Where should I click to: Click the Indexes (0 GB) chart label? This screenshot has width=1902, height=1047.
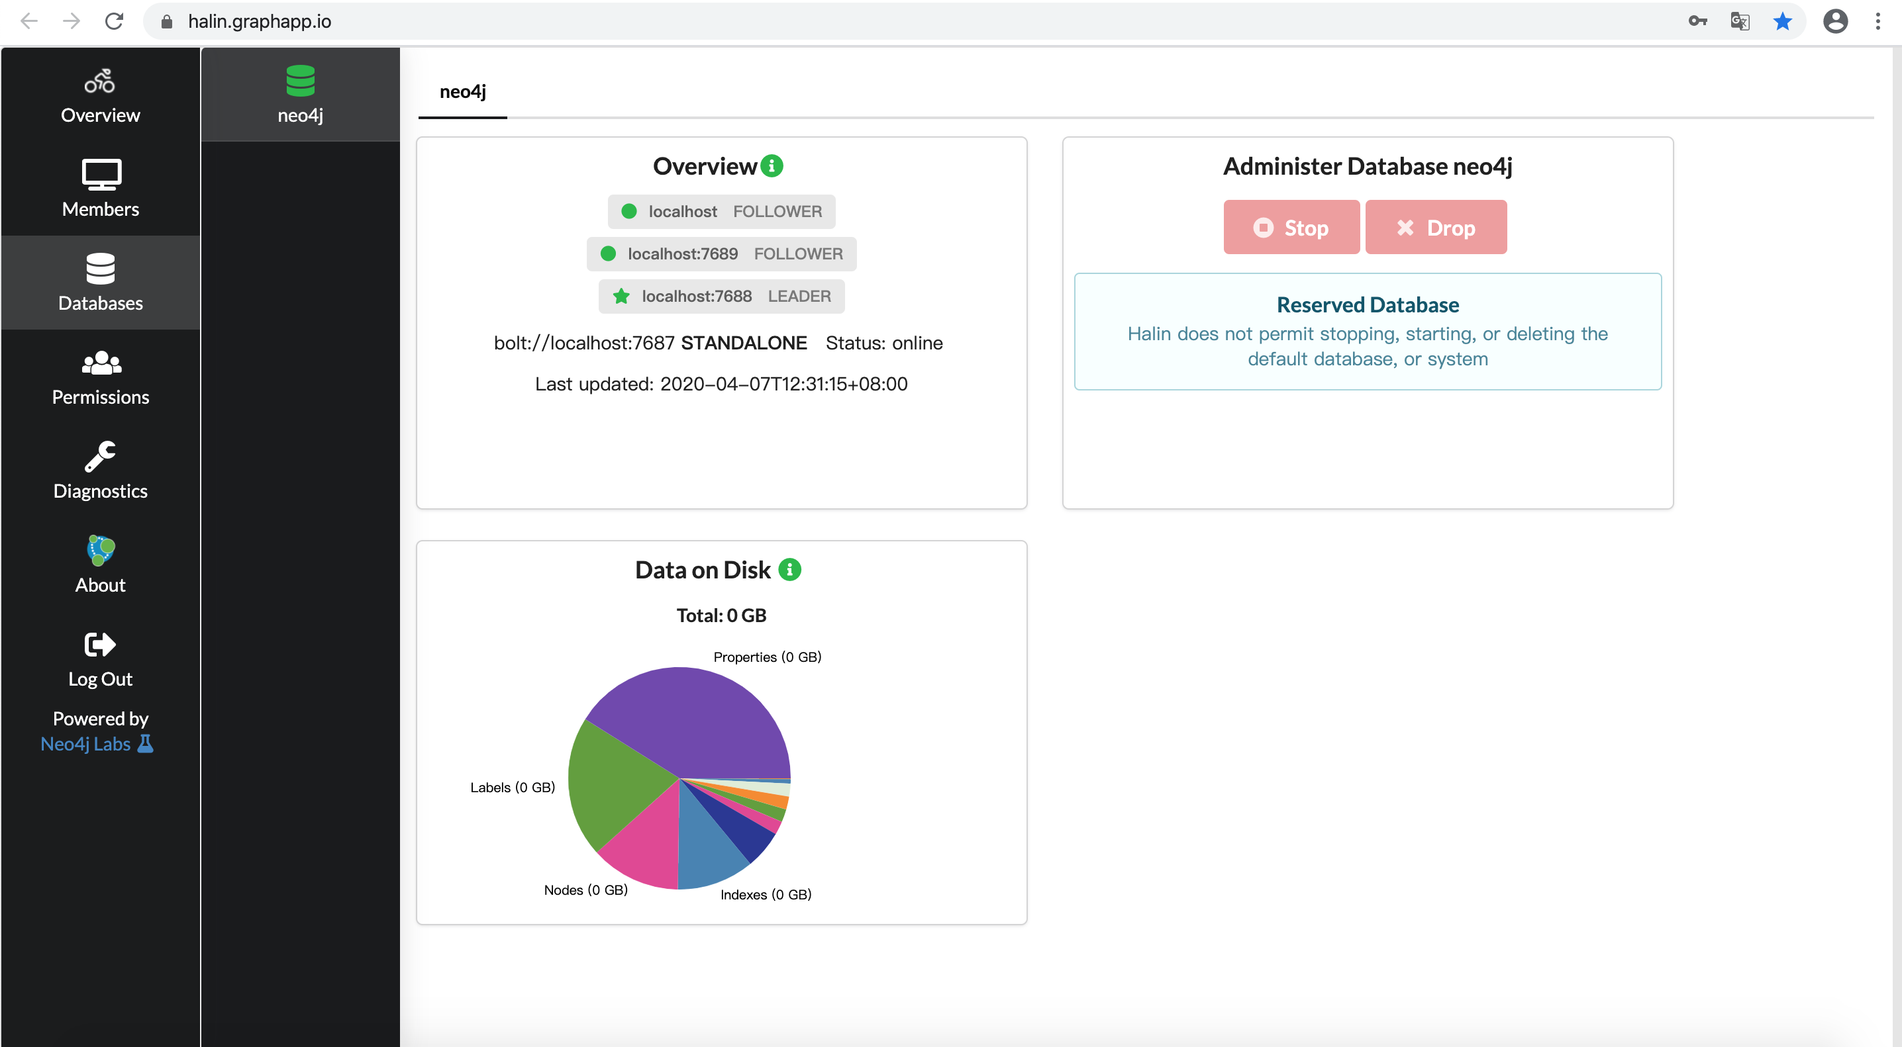[766, 894]
